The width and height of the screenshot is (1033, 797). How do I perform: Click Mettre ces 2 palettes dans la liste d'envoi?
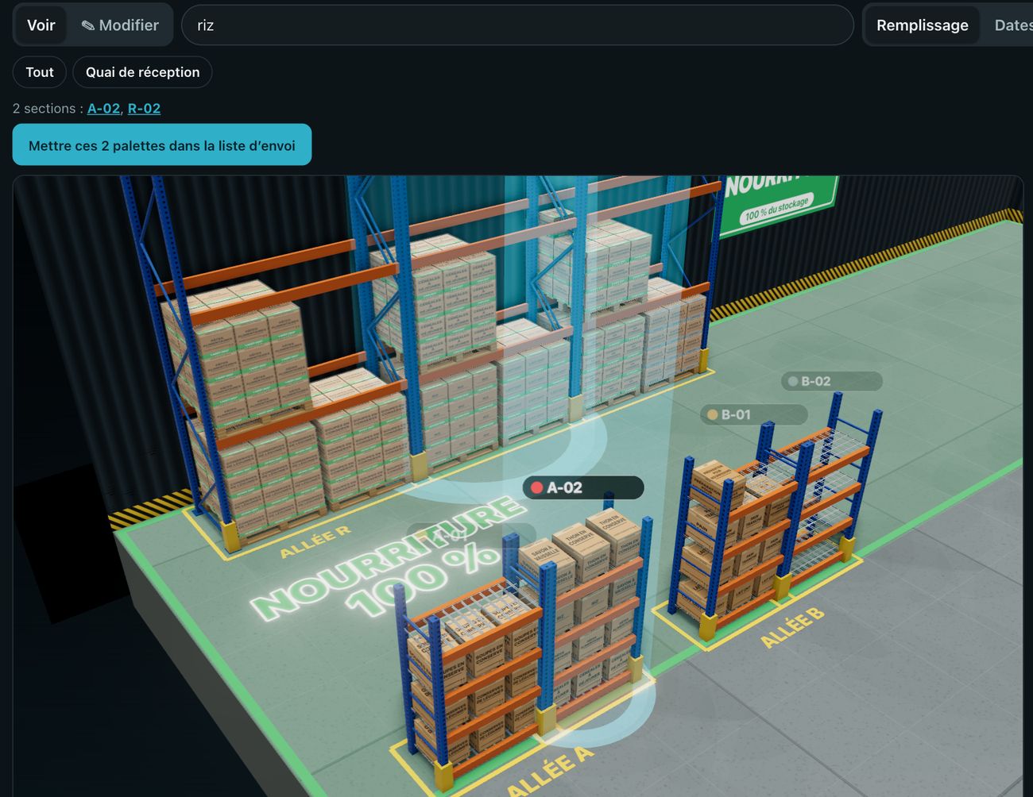[162, 144]
